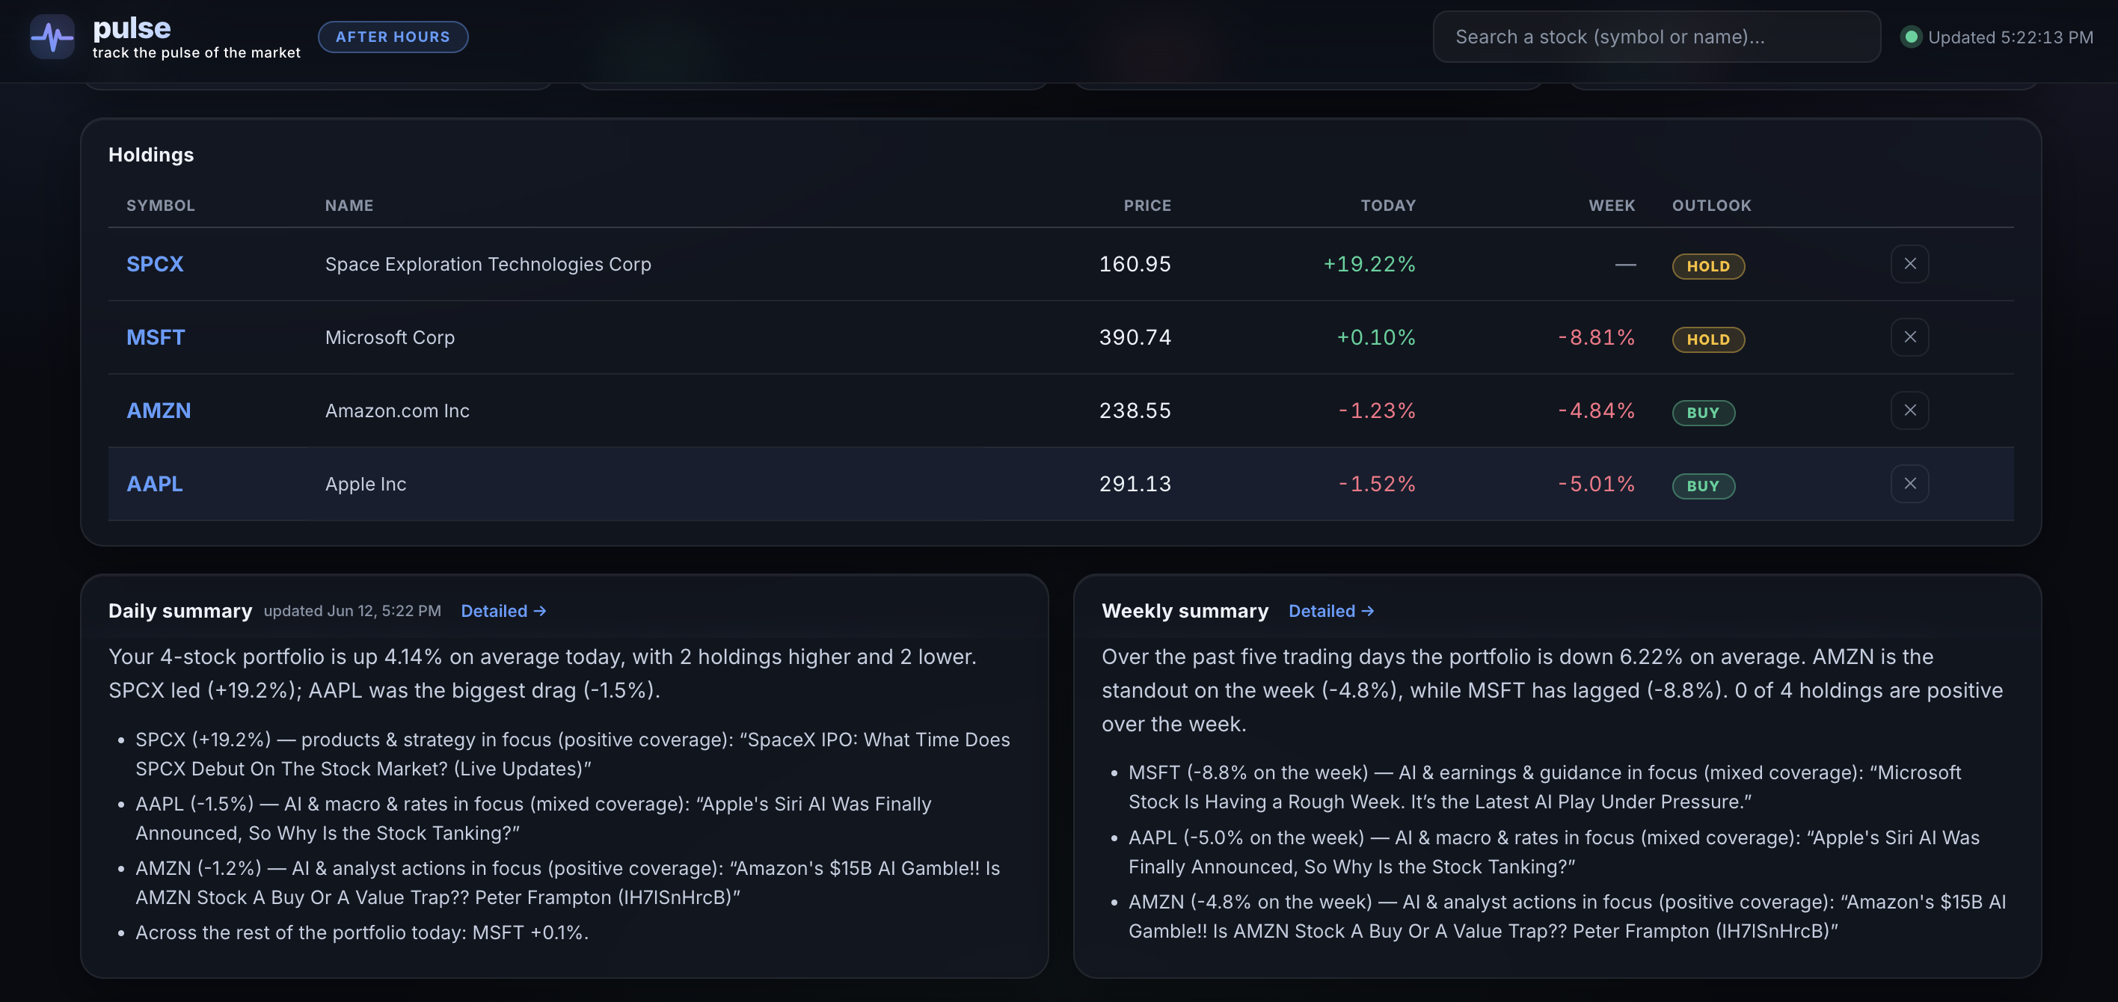Click AMZN today change -1.23%

[1377, 411]
